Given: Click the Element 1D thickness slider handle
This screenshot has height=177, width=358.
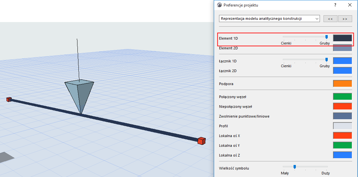Looking at the screenshot, I should 326,37.
